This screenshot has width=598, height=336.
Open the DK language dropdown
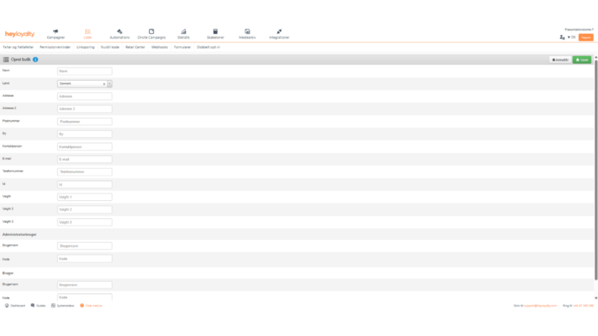[x=572, y=38]
